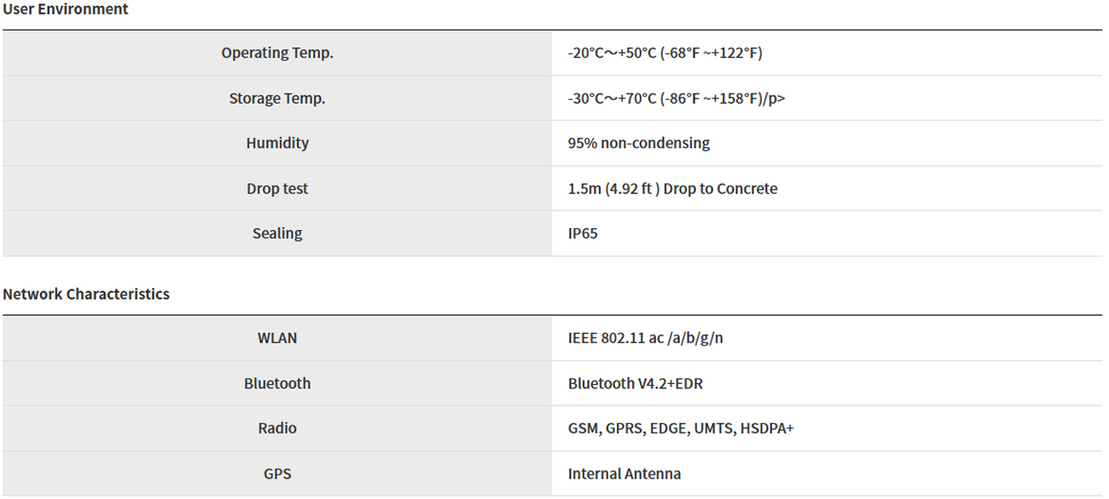Select the GSM, GPRS, EDGE, UMTS, HSDPA+ text
This screenshot has width=1109, height=499.
click(681, 428)
